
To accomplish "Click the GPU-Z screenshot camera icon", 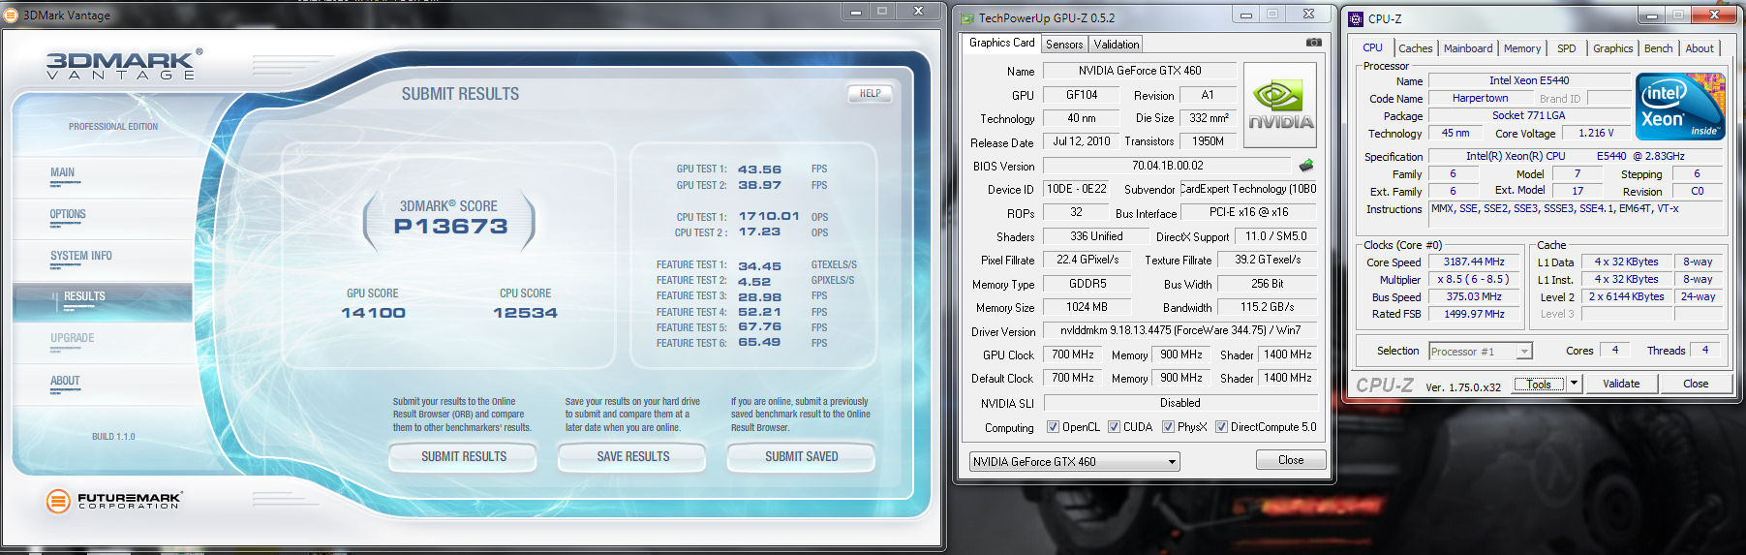I will tap(1313, 43).
